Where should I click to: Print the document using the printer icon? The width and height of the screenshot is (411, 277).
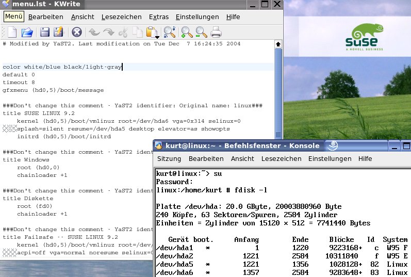coord(216,32)
